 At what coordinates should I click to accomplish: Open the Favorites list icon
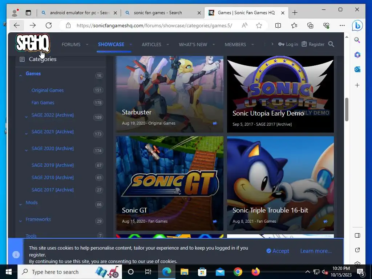pos(294,25)
